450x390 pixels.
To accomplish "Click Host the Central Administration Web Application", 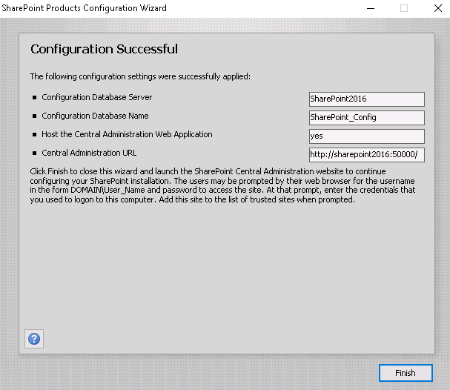I will (x=127, y=134).
